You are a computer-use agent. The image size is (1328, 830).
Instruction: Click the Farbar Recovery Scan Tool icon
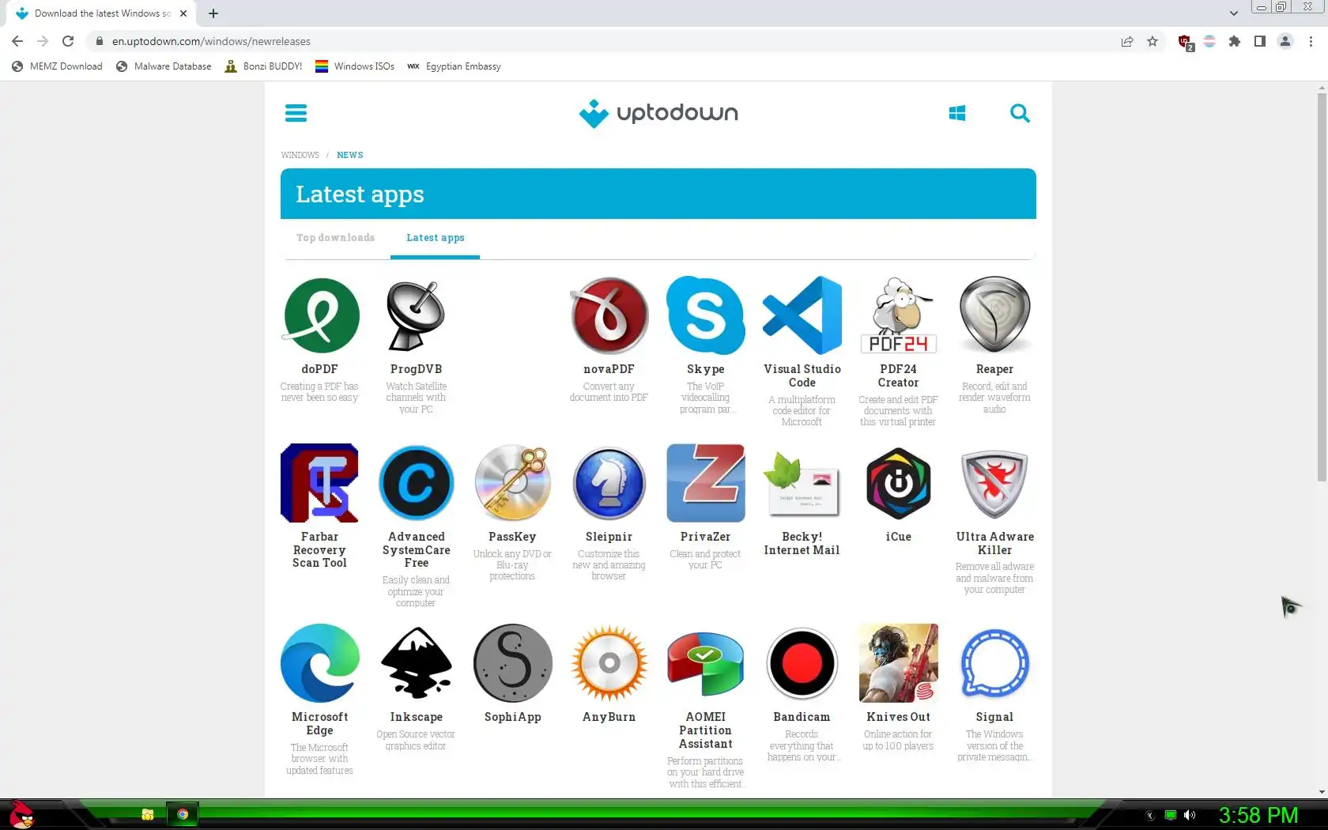pos(320,483)
